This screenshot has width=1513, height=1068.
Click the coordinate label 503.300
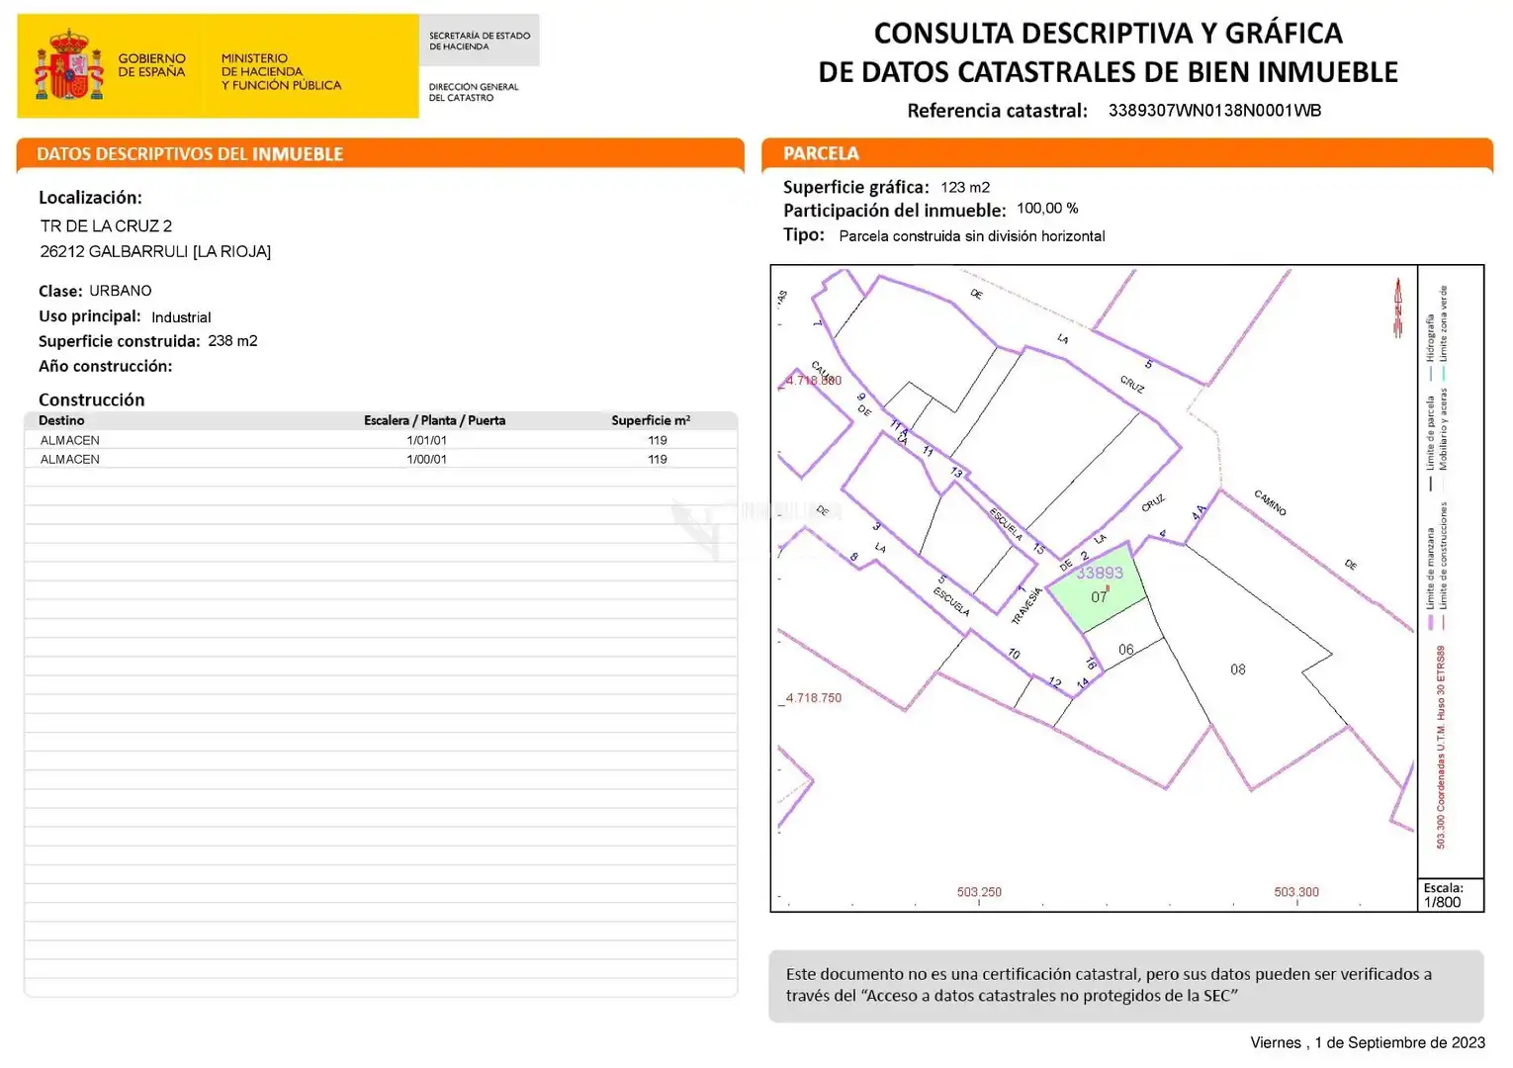1296,892
